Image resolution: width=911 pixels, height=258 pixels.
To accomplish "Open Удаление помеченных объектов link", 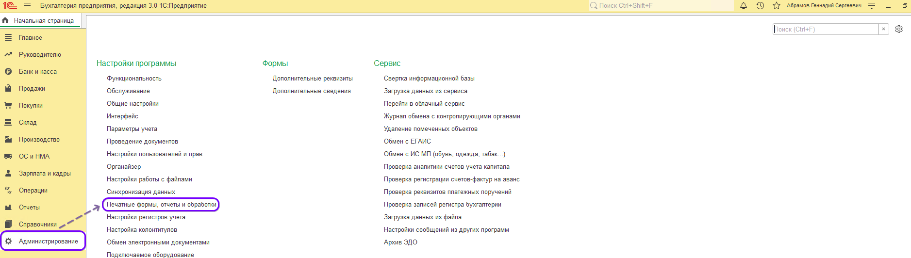I will coord(431,129).
